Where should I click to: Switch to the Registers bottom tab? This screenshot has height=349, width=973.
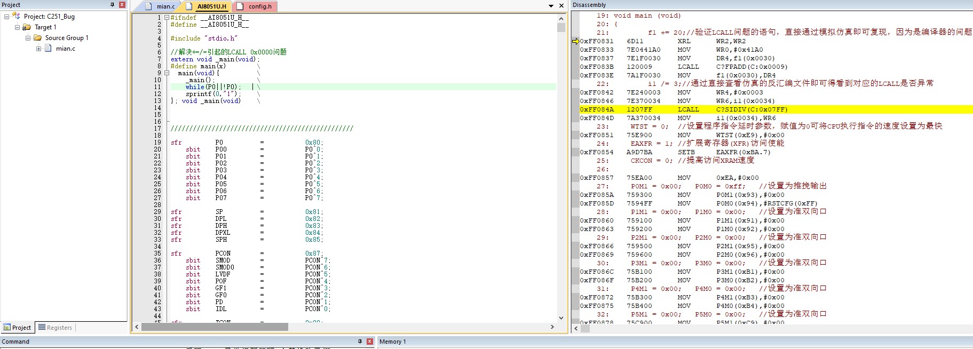(55, 328)
